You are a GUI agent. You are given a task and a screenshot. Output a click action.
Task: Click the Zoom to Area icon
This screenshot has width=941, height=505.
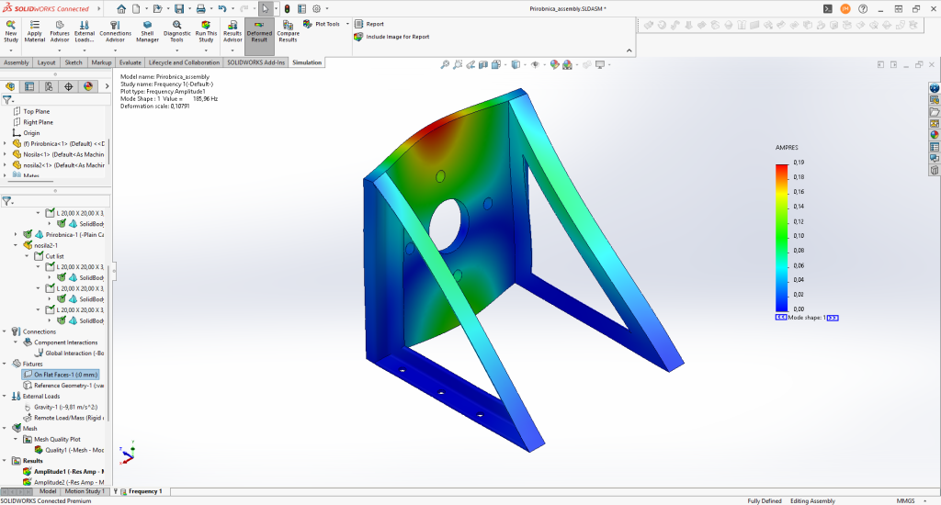pyautogui.click(x=458, y=65)
